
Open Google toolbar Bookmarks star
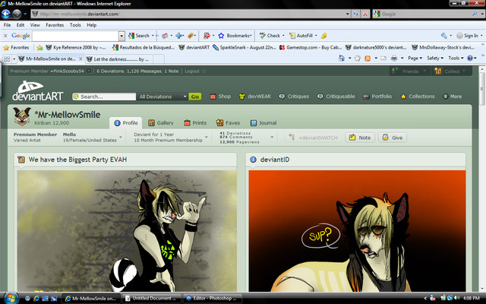[x=235, y=36]
